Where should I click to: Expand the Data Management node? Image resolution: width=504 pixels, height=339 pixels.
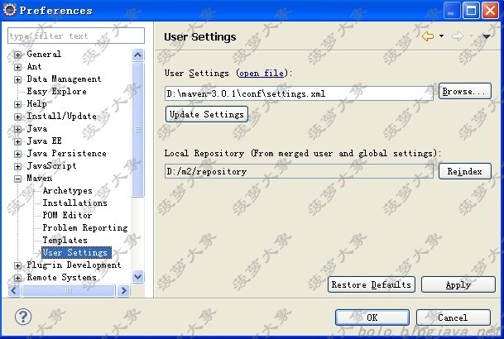pos(17,79)
